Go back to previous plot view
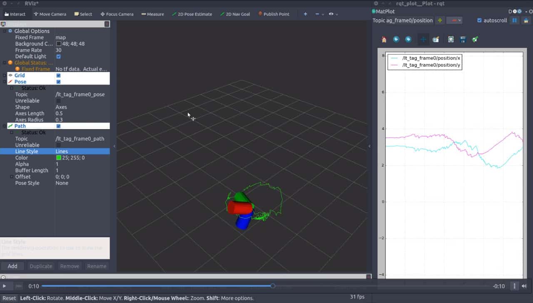Image resolution: width=533 pixels, height=303 pixels. pos(396,40)
